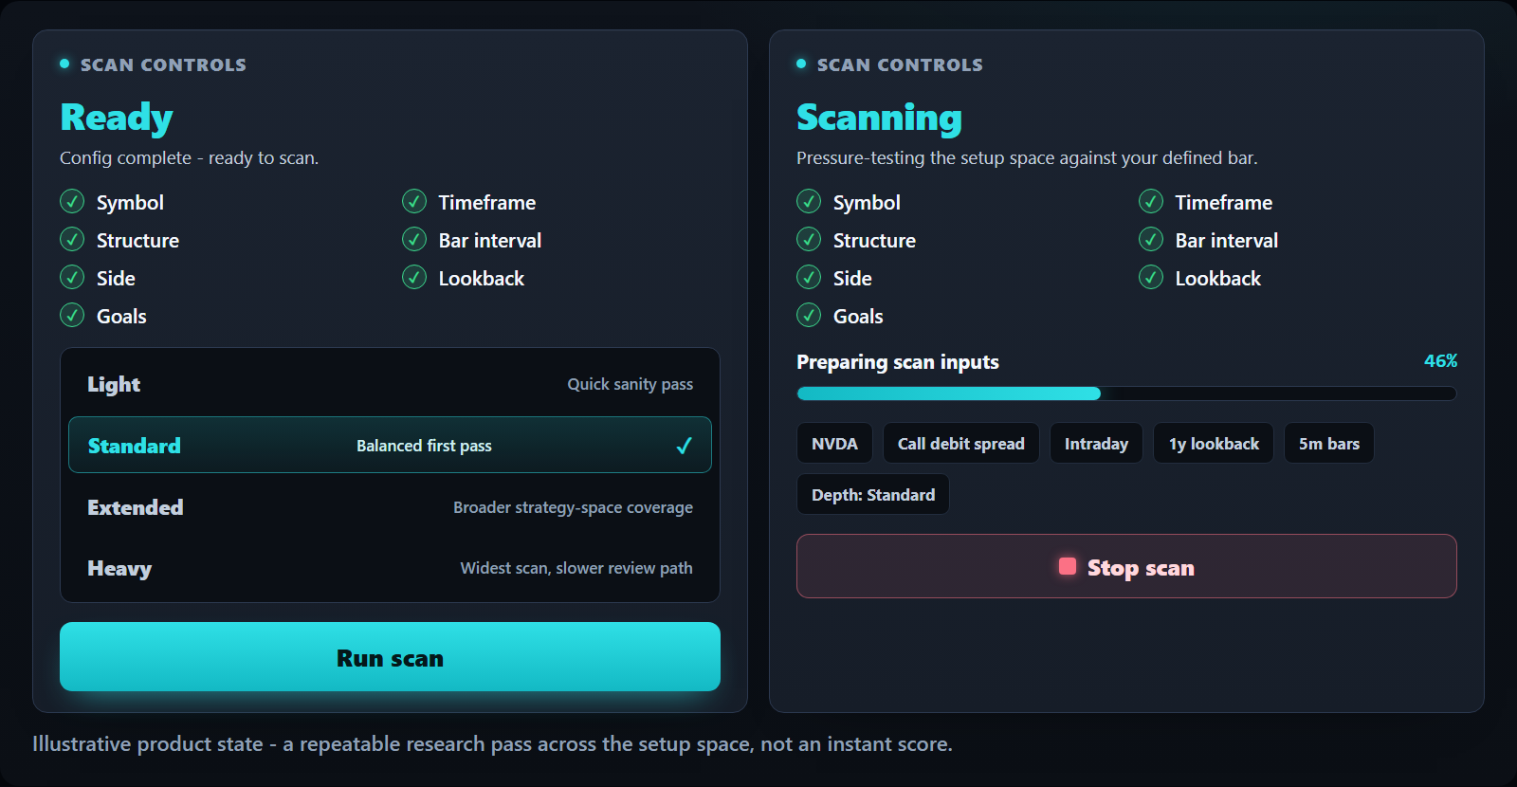Choose the Extended scan depth option
Screen dimensions: 1517x787
click(390, 507)
